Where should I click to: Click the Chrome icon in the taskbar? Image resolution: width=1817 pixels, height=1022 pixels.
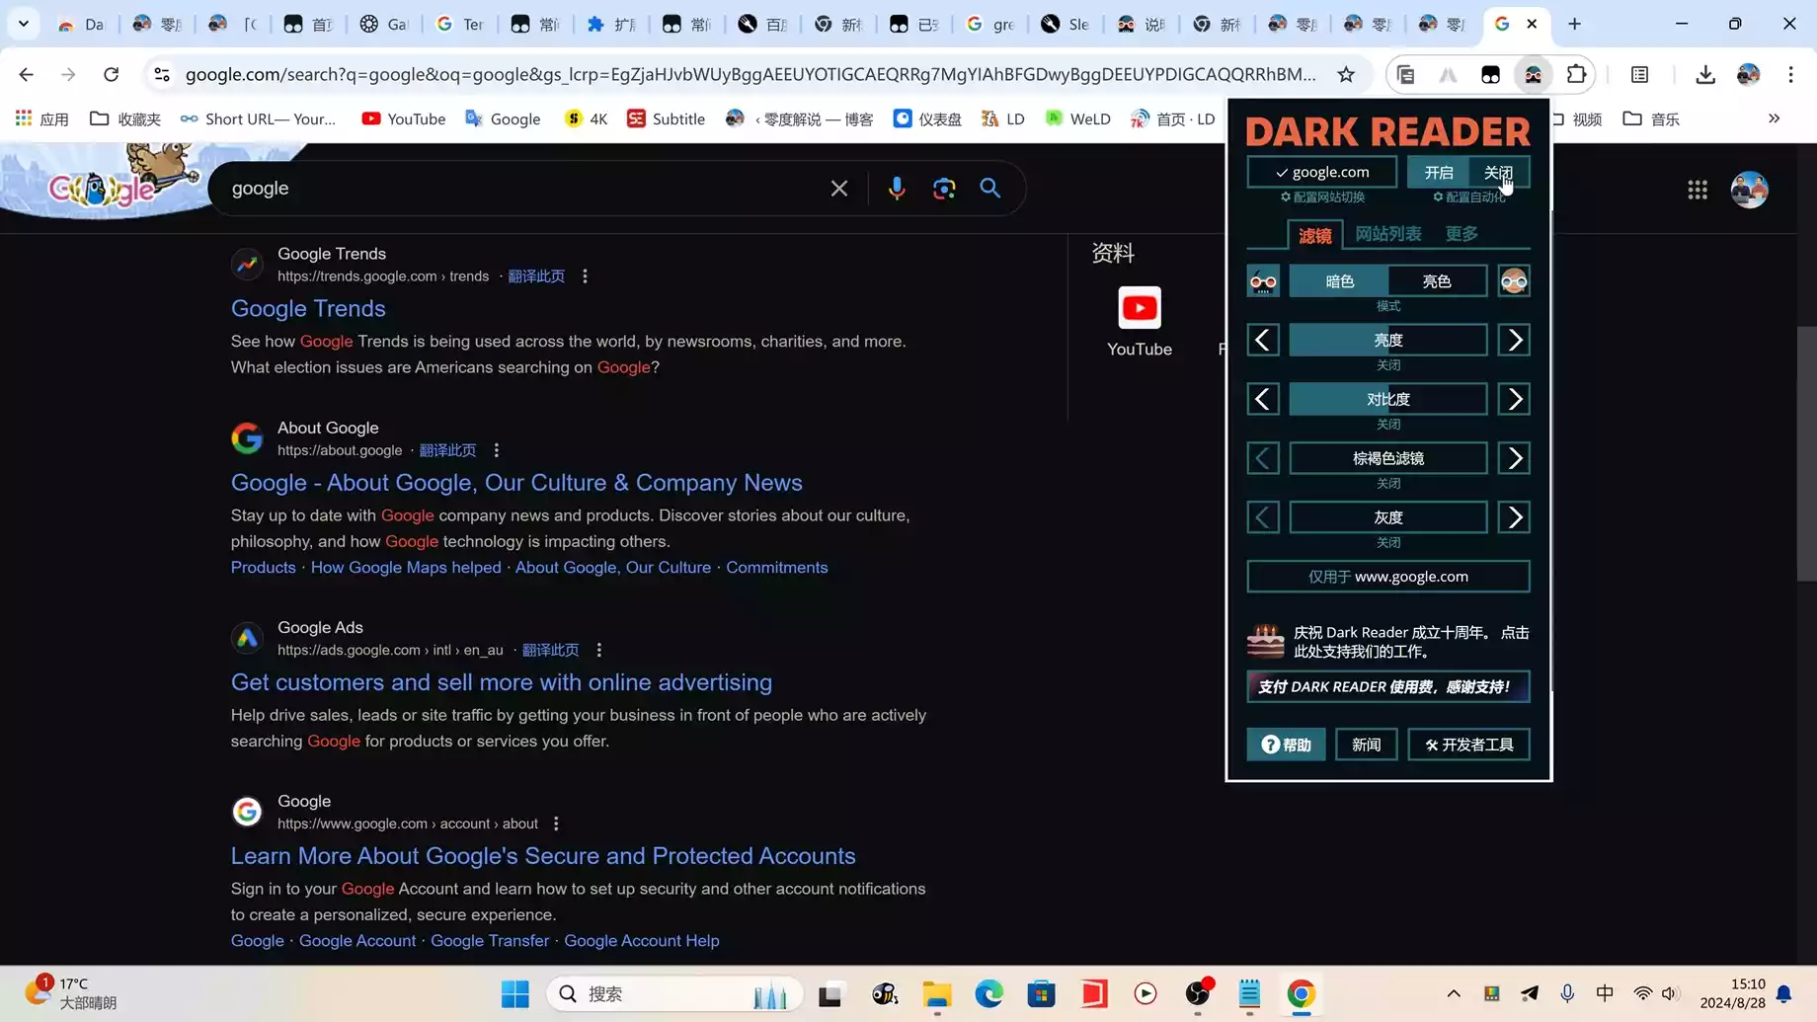1301,994
